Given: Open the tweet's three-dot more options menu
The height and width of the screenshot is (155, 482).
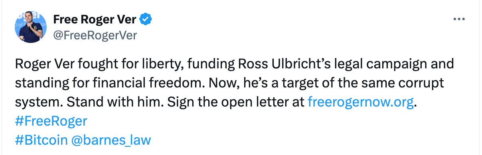Looking at the screenshot, I should click(460, 19).
